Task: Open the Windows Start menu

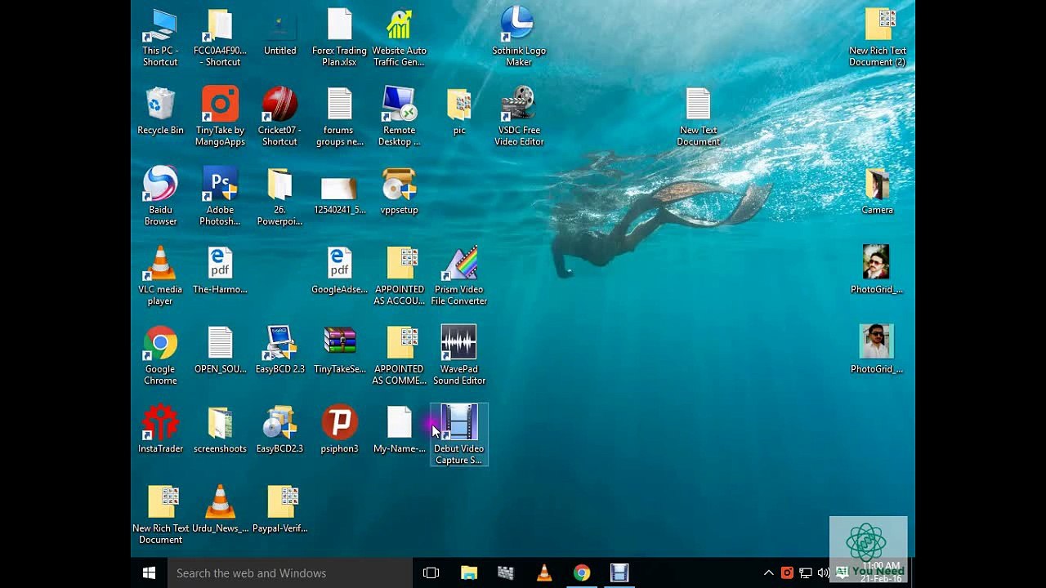Action: (149, 573)
